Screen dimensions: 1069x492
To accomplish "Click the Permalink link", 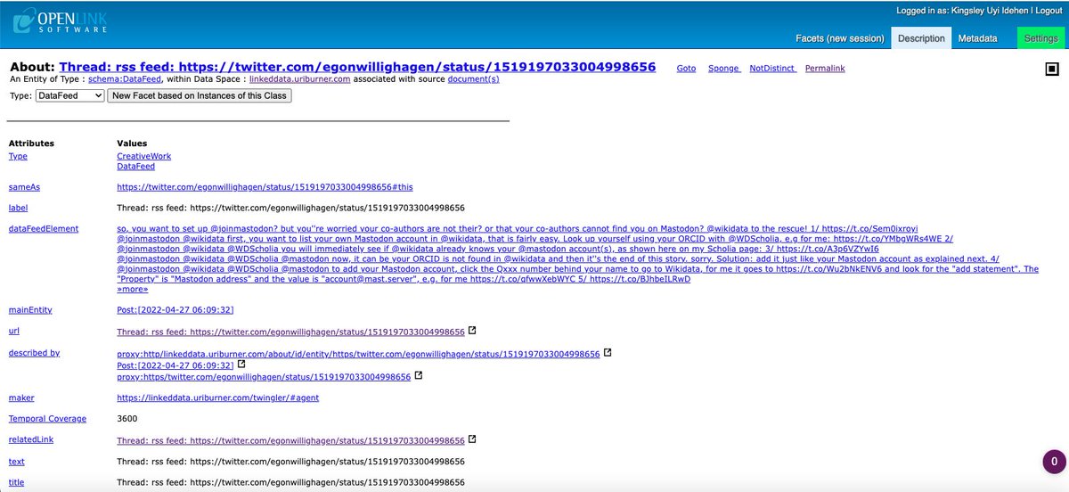I will (825, 69).
